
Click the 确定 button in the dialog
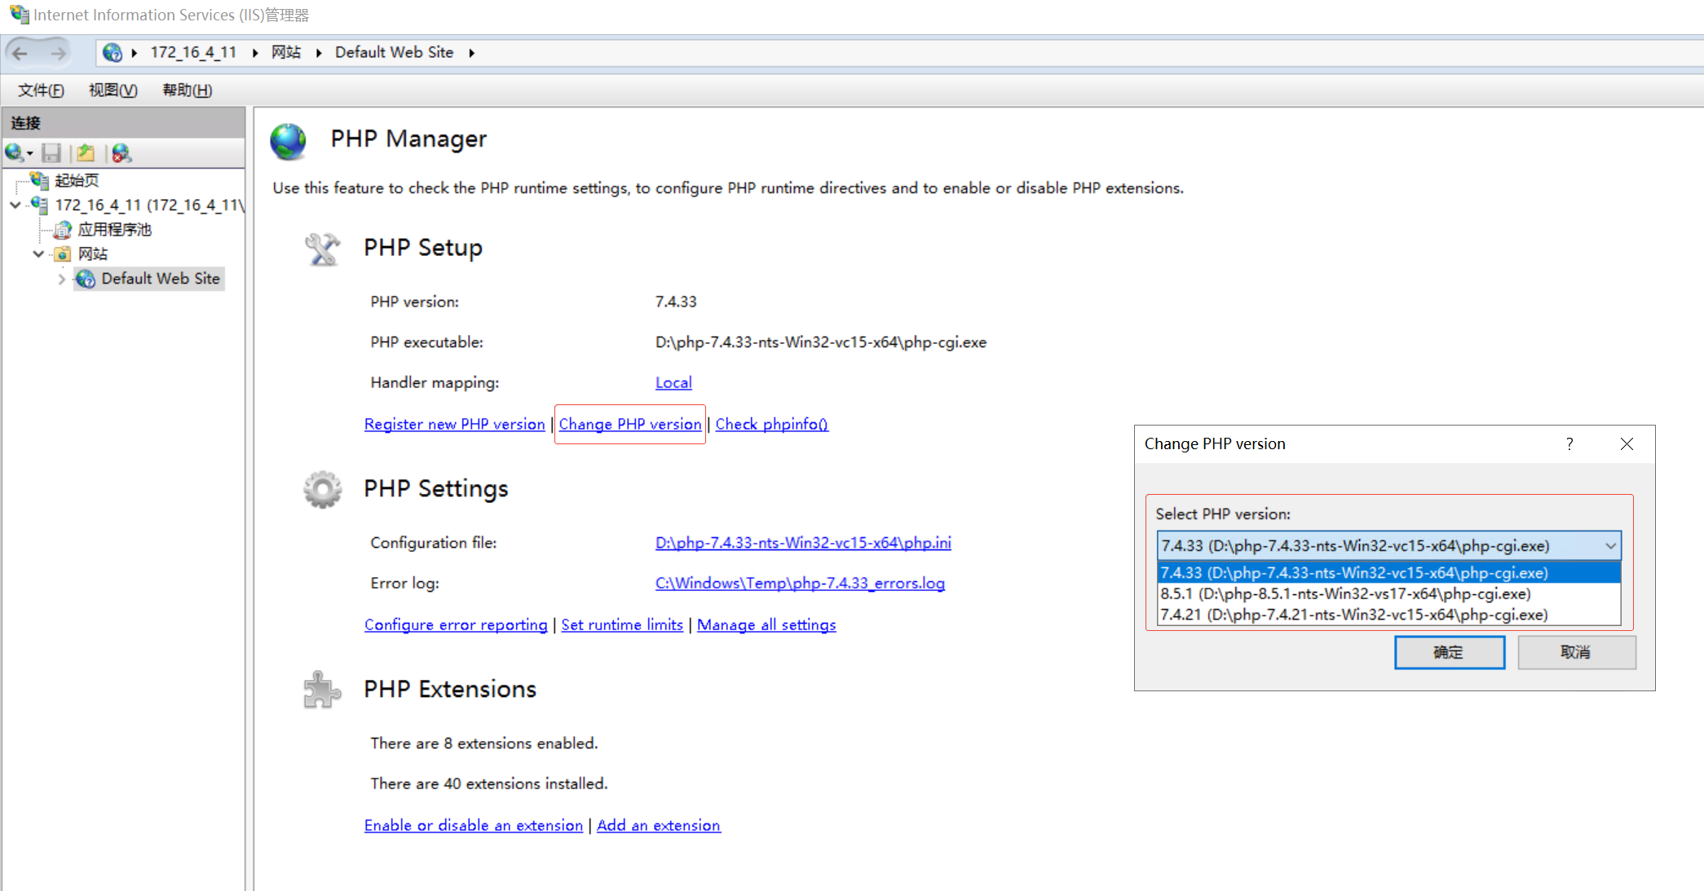pyautogui.click(x=1449, y=652)
